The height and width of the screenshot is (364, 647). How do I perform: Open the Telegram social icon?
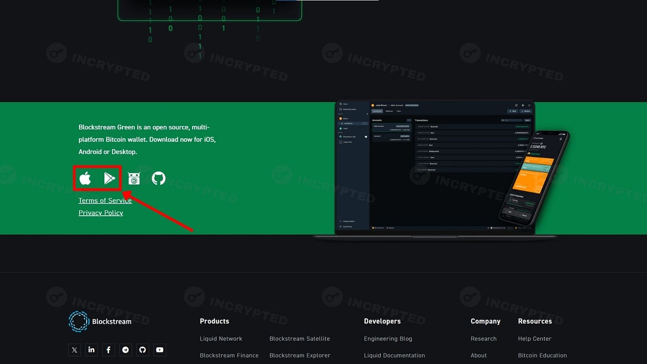coord(126,350)
